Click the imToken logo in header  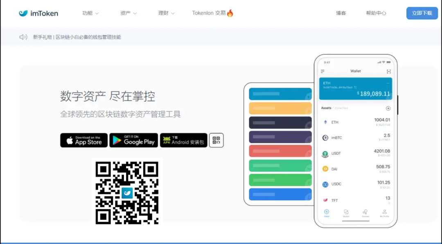coord(38,13)
